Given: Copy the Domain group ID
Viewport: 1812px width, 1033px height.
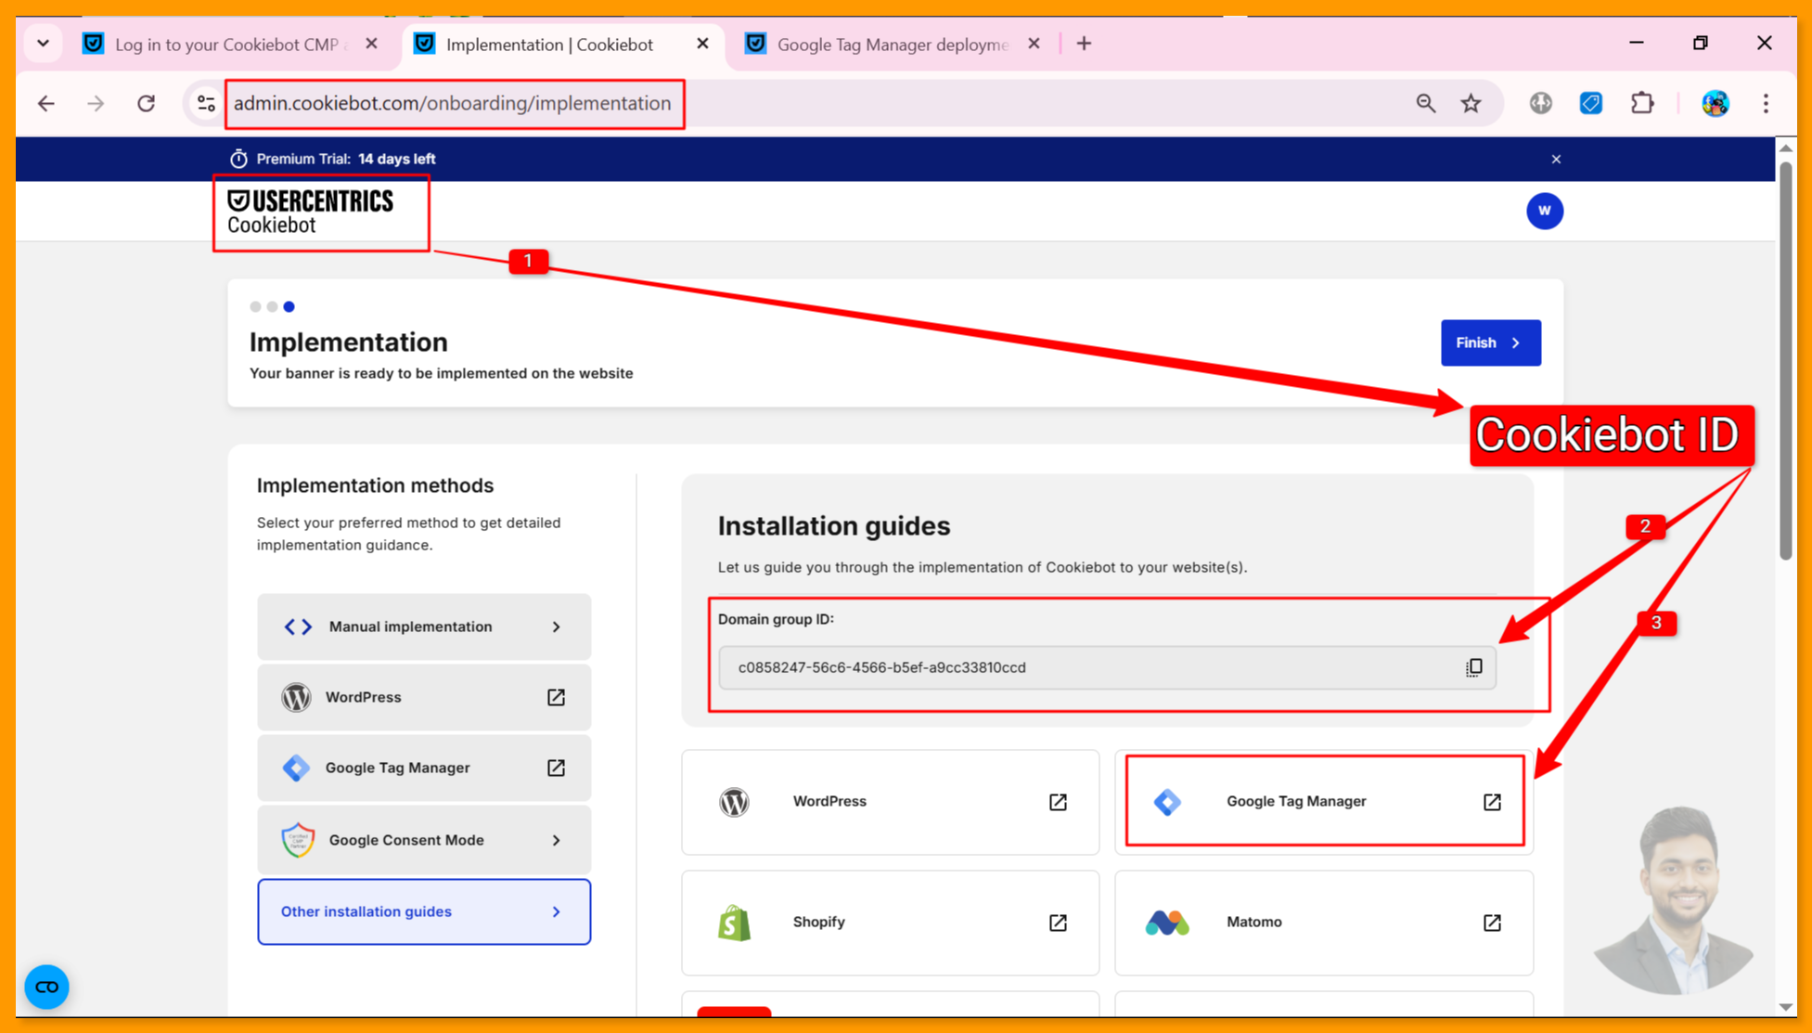Looking at the screenshot, I should tap(1473, 667).
